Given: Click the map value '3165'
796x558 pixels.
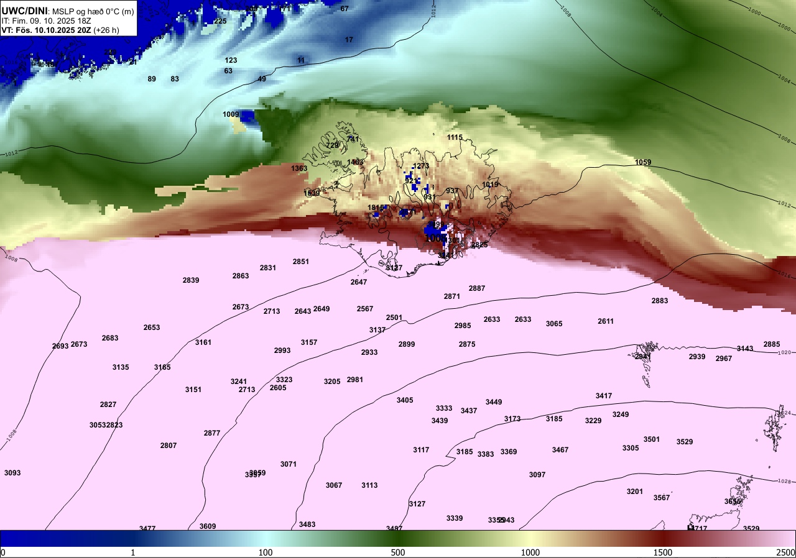Looking at the screenshot, I should 162,367.
